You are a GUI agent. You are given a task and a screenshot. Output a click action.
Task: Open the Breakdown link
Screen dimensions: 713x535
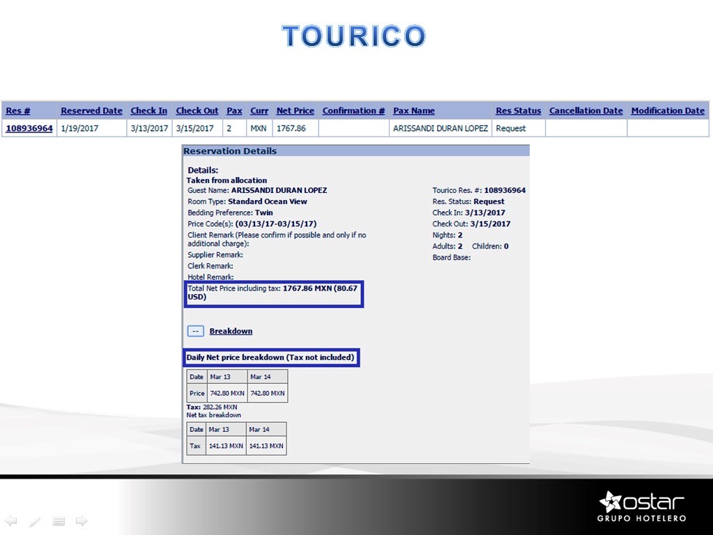(231, 332)
